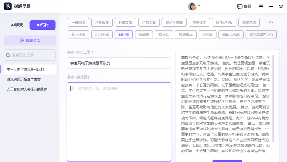The height and width of the screenshot is (162, 287).
Task: Click the search magnifier icon
Action: click(8, 55)
